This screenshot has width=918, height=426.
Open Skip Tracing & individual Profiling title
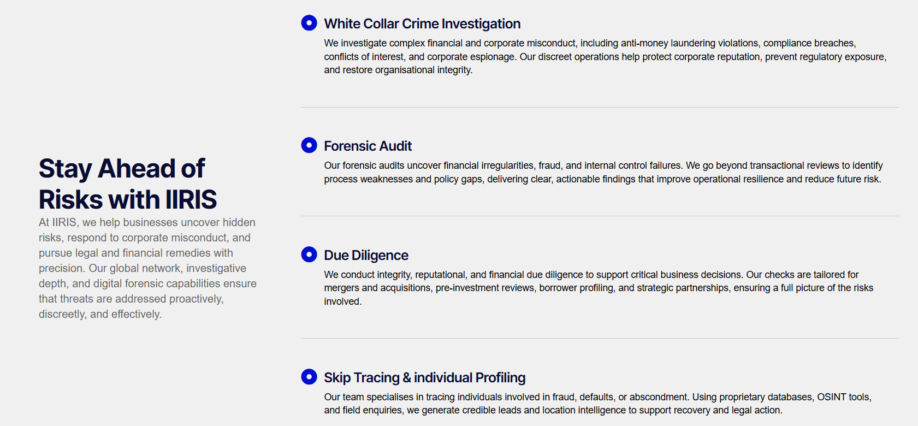coord(424,378)
